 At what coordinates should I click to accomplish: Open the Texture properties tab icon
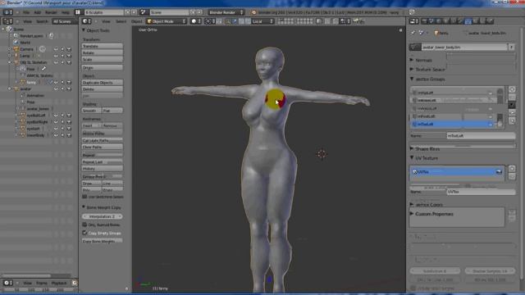[482, 21]
